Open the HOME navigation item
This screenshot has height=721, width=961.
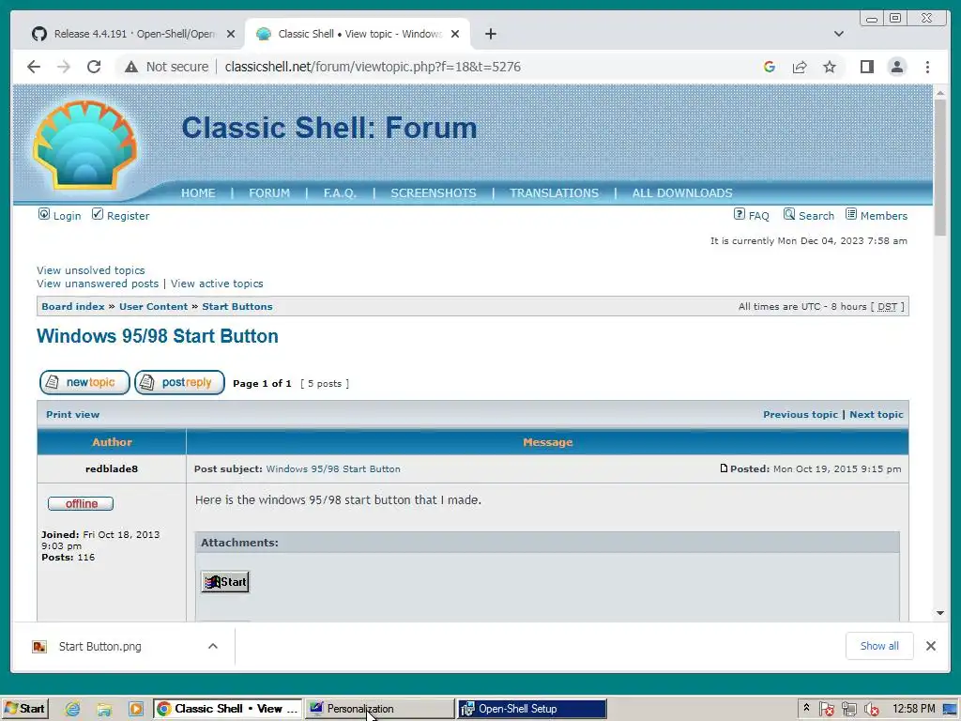coord(198,193)
